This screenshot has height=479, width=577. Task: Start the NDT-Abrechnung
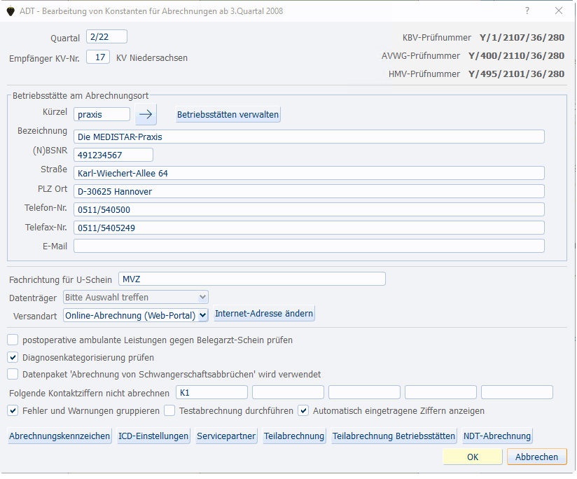[x=496, y=436]
